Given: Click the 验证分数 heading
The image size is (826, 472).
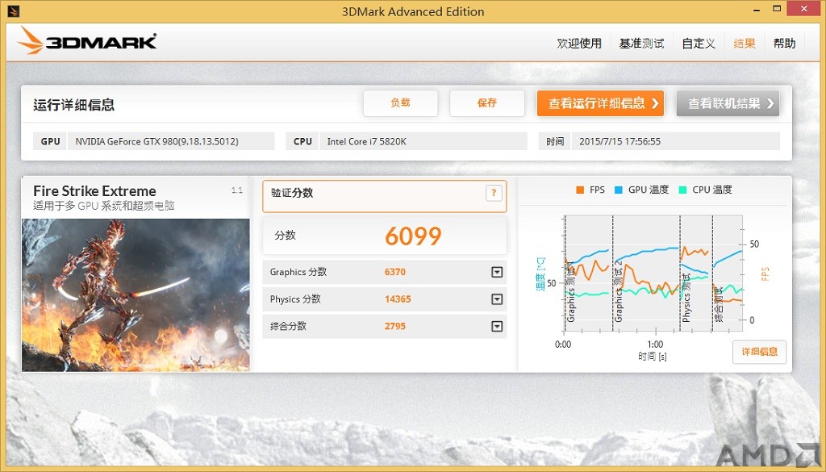Looking at the screenshot, I should [292, 194].
